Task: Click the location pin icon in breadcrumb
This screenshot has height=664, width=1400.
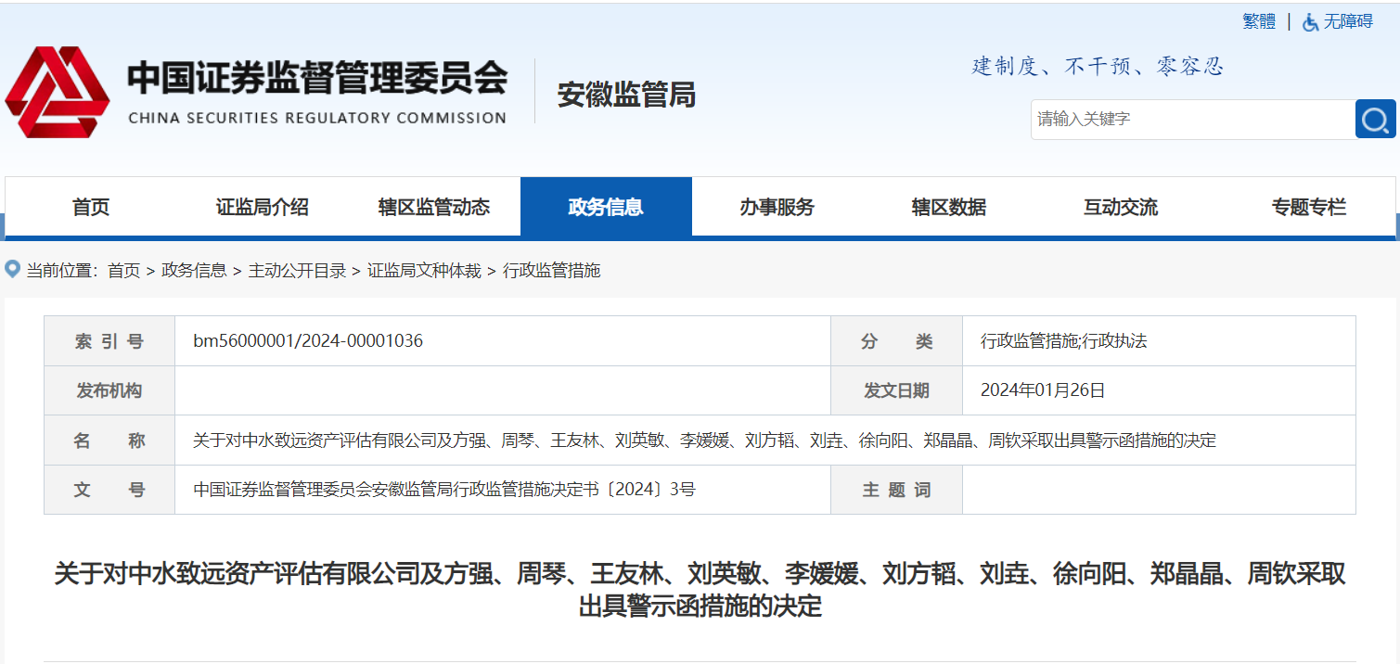Action: click(12, 269)
